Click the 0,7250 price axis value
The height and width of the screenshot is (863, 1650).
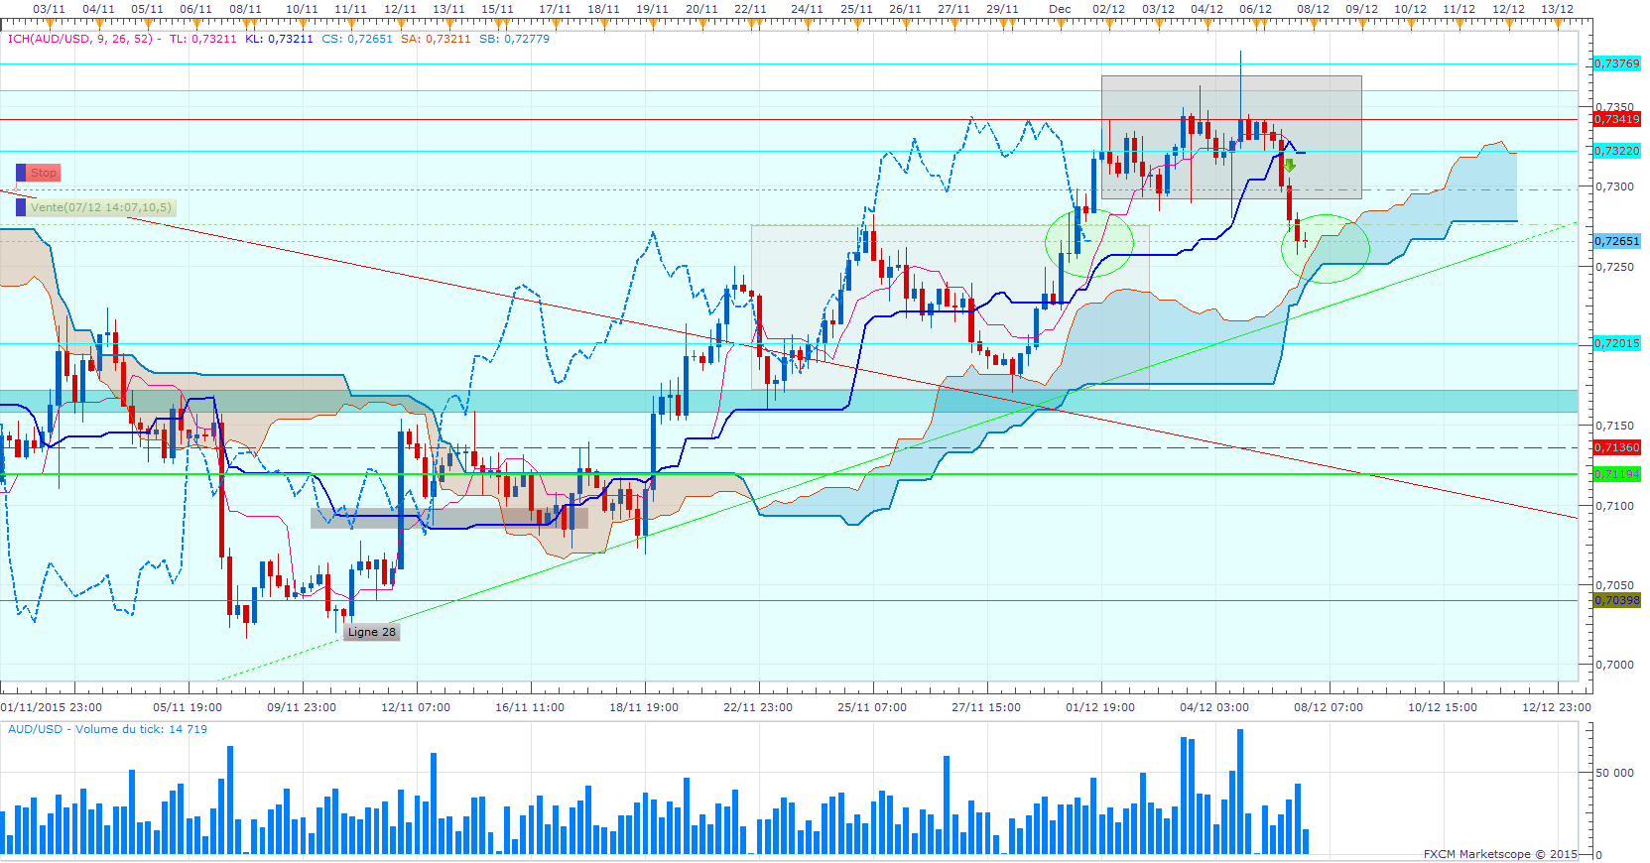click(x=1614, y=267)
